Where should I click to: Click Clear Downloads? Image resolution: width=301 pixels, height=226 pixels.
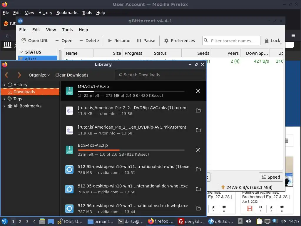[x=72, y=75]
